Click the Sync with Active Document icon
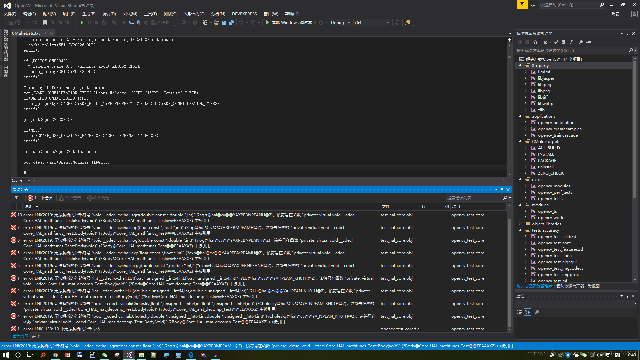The width and height of the screenshot is (640, 360). pyautogui.click(x=556, y=42)
